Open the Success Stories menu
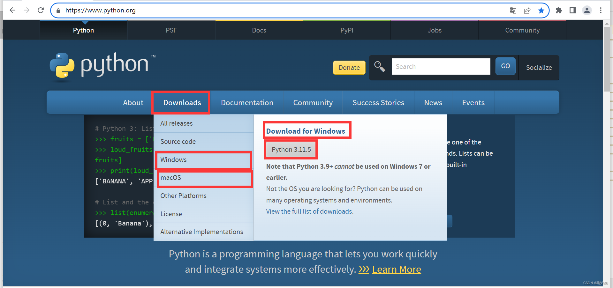The image size is (613, 288). (x=378, y=103)
